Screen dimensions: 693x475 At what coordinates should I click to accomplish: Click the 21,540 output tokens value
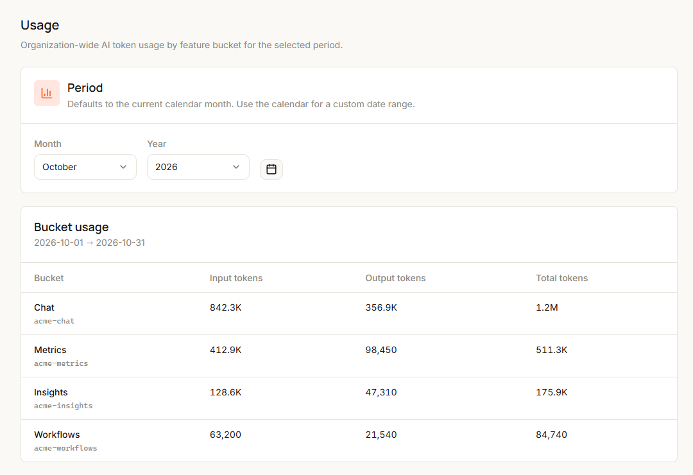(x=381, y=435)
